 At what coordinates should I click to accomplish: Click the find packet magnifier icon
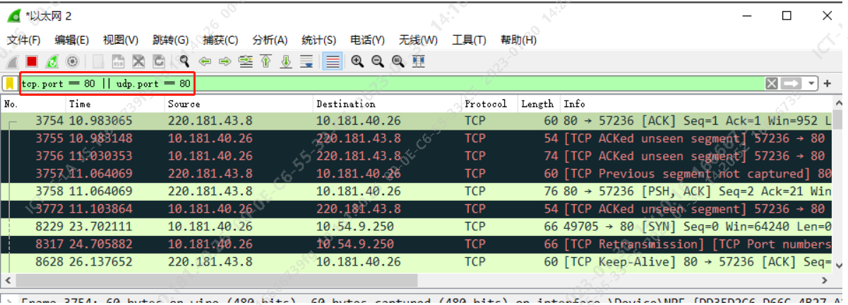184,62
